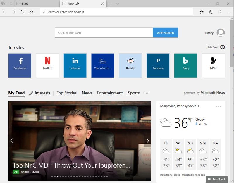Navigate home using the Home icon
This screenshot has width=234, height=183.
pyautogui.click(x=32, y=12)
